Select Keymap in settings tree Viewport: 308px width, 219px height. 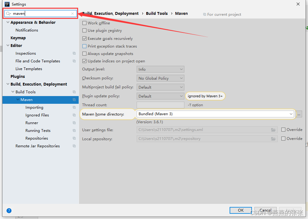point(18,38)
